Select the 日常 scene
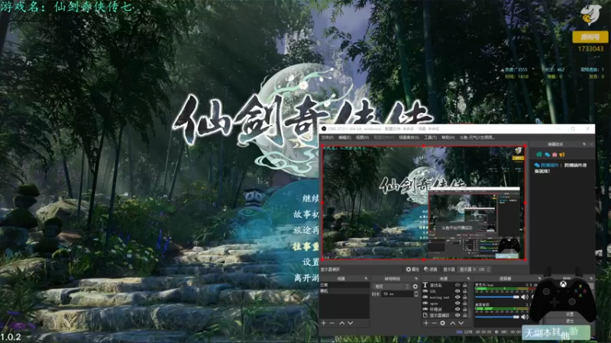The image size is (611, 343). pyautogui.click(x=344, y=284)
